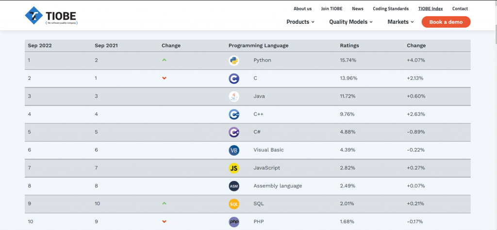Click the Java language logo icon
497x230 pixels.
pos(234,96)
